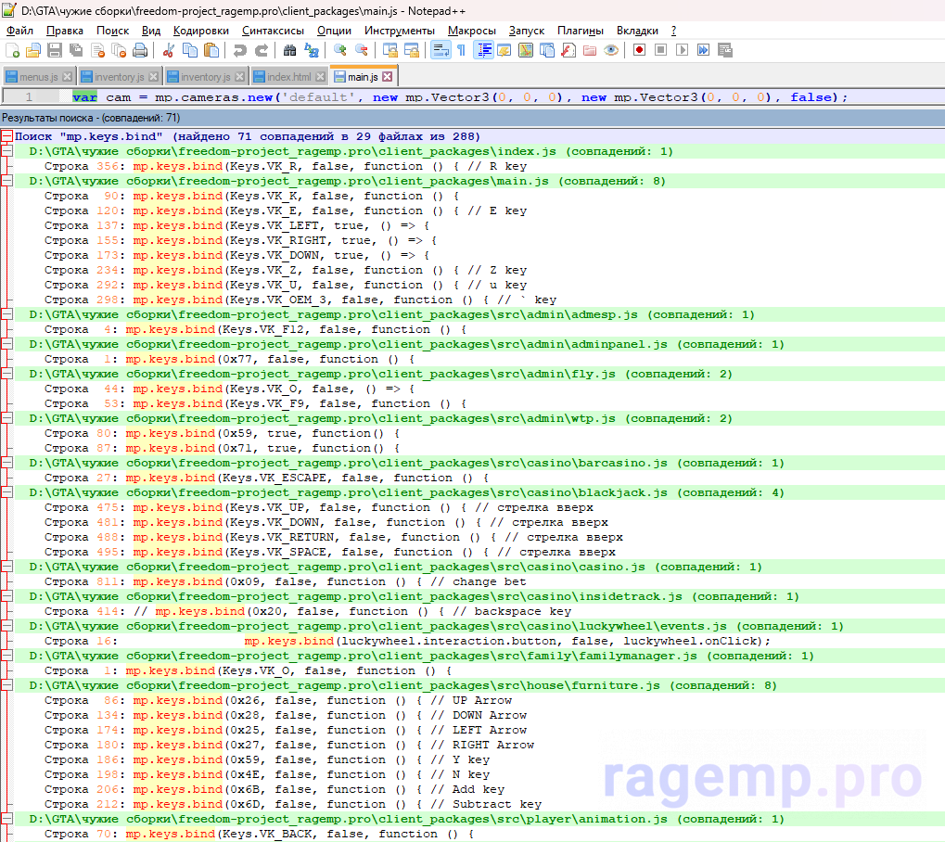
Task: Show the Document Map panel icon
Action: coord(526,51)
